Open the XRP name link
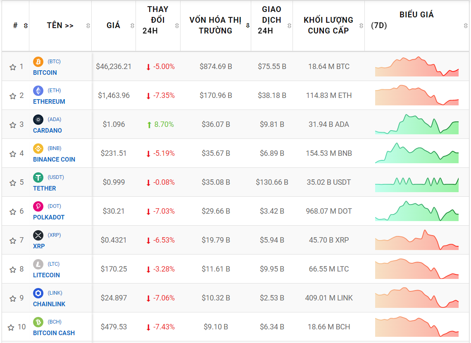This screenshot has width=471, height=343. 39,246
